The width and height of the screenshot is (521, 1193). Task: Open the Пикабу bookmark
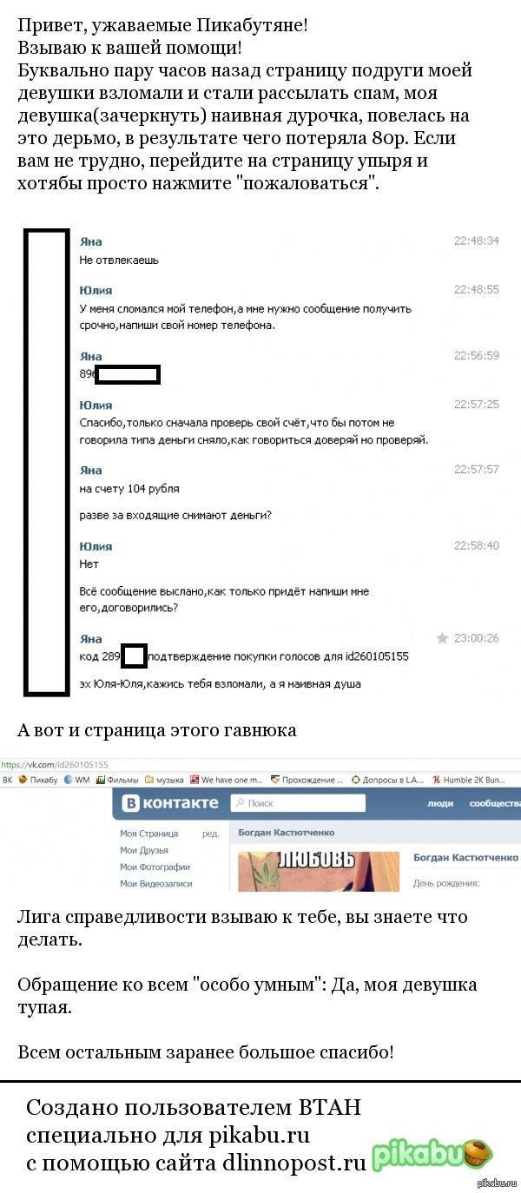pos(36,780)
